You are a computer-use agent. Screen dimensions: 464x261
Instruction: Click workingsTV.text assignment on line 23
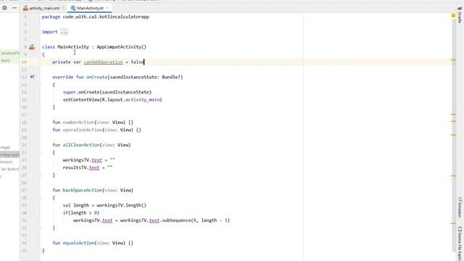tap(88, 160)
